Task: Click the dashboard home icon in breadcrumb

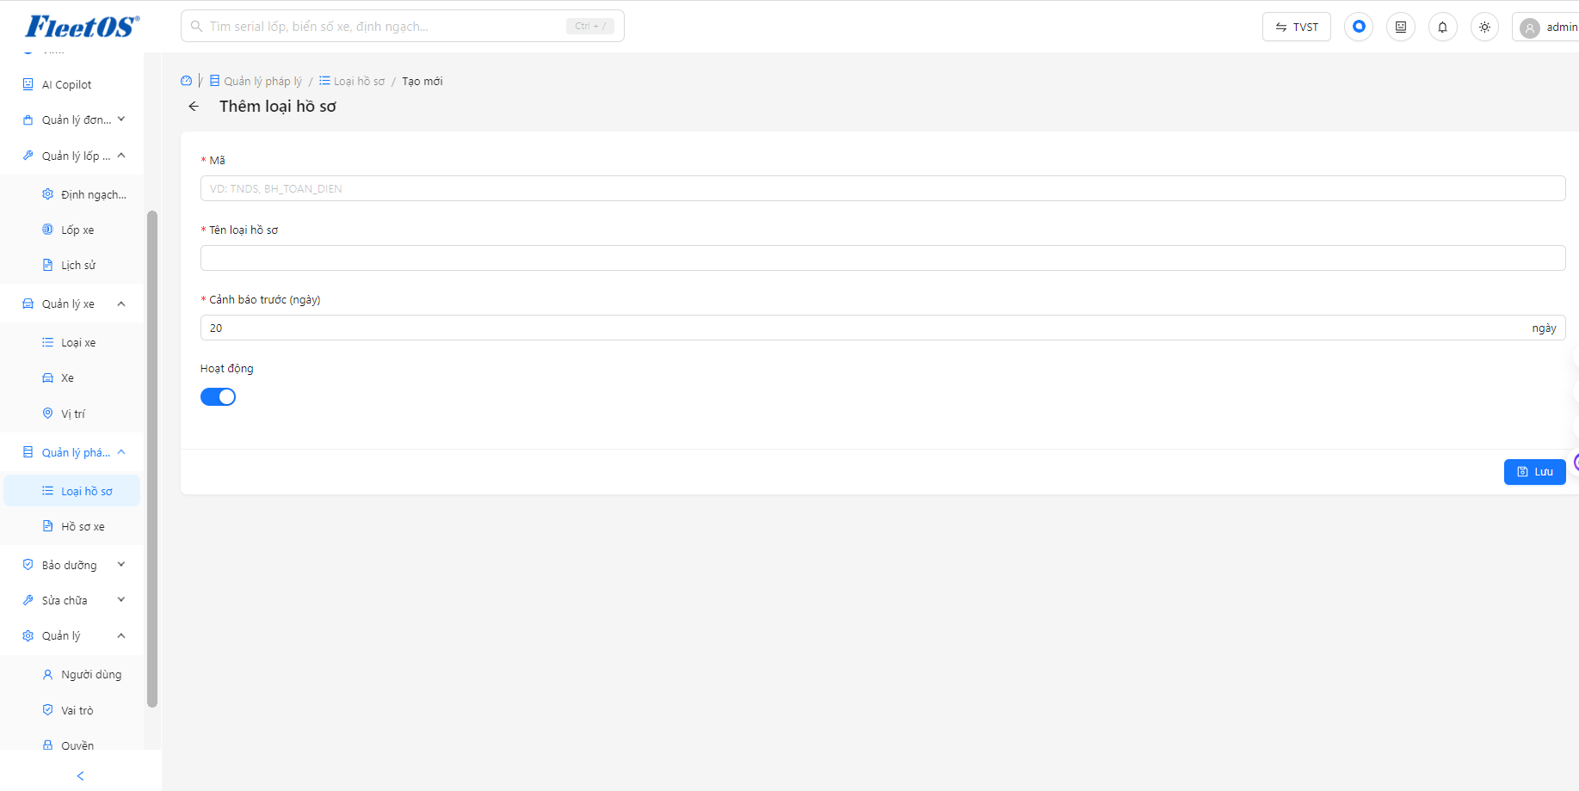Action: (x=187, y=81)
